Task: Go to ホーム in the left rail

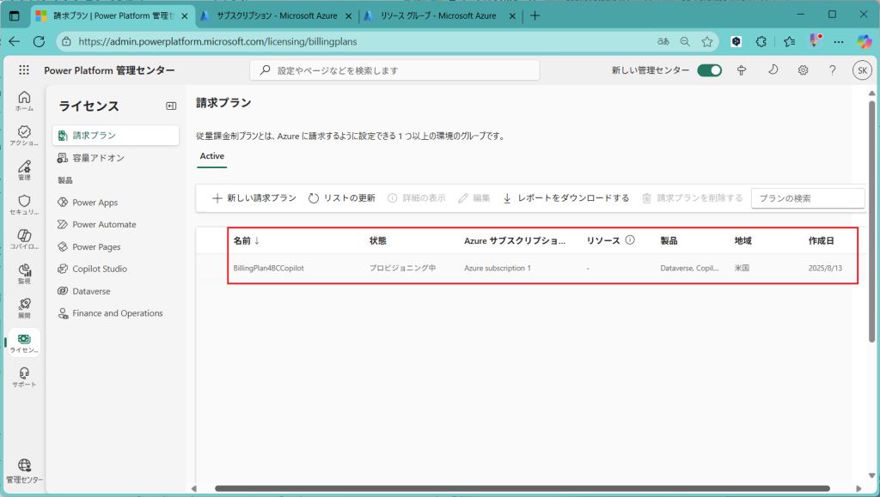Action: (24, 100)
